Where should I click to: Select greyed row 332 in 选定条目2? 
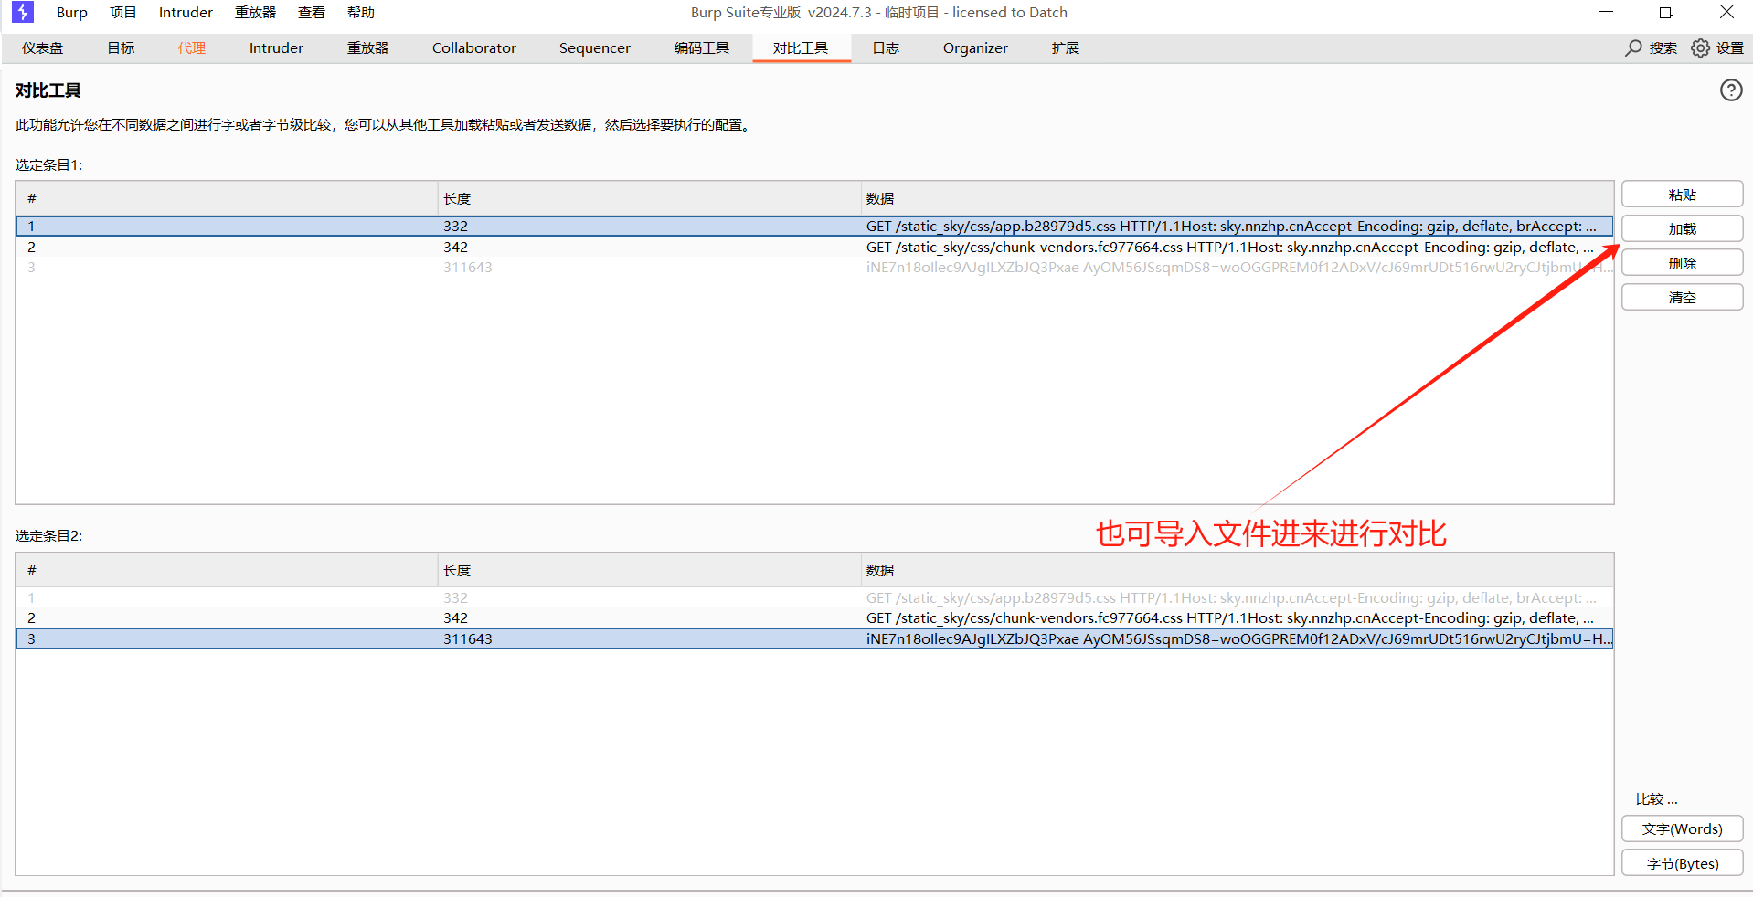pyautogui.click(x=814, y=598)
